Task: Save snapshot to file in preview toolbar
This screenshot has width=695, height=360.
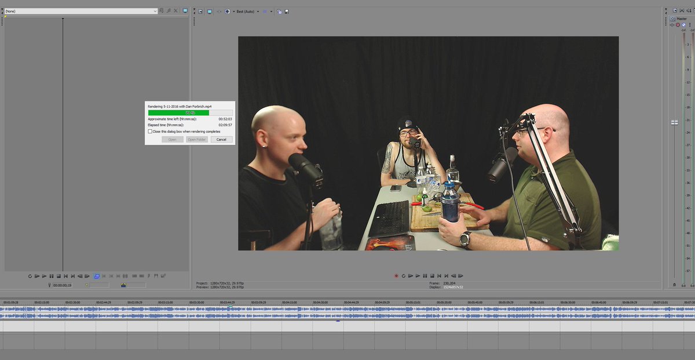Action: pyautogui.click(x=287, y=11)
